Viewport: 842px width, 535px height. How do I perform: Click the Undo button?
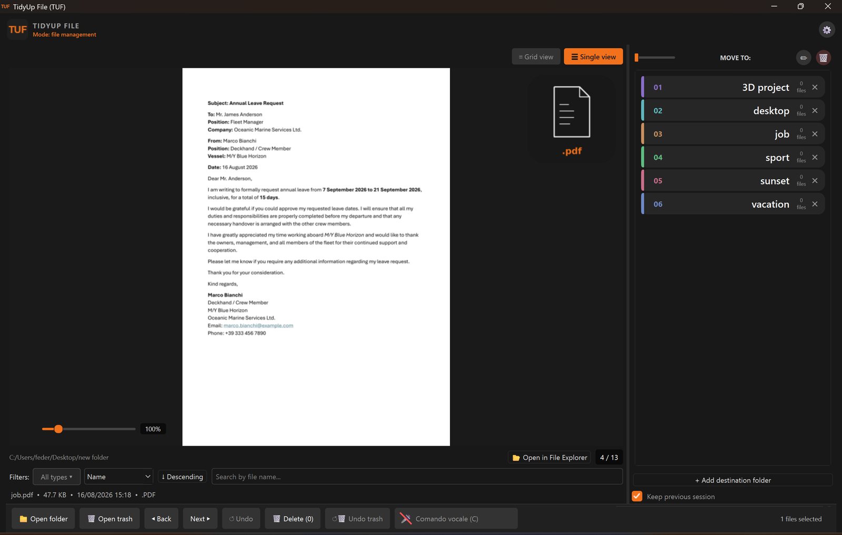tap(241, 519)
